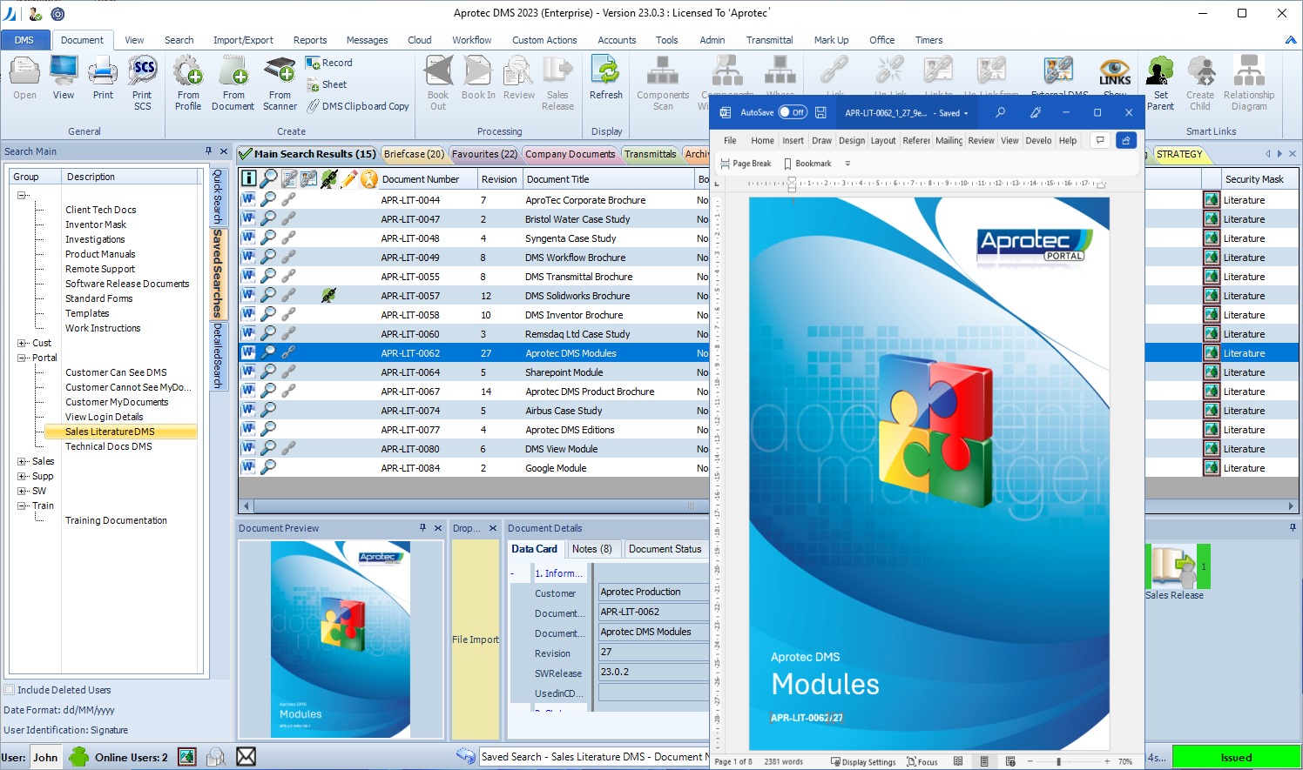This screenshot has width=1303, height=770.
Task: Create a document From Profile
Action: [188, 83]
